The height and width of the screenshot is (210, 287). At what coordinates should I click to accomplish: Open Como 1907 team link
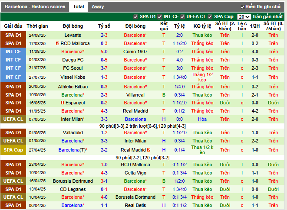point(135,52)
